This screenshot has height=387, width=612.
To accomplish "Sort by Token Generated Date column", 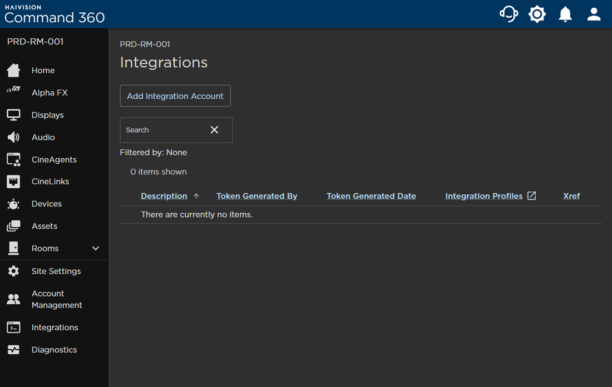I will click(371, 196).
